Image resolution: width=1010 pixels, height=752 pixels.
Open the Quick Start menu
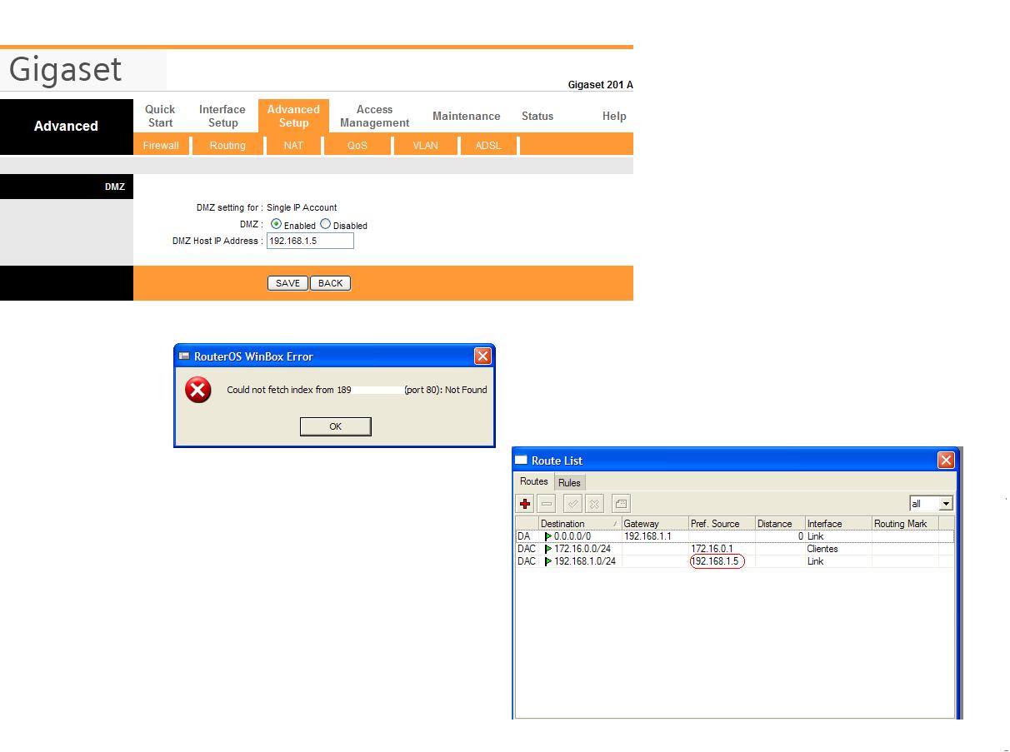pyautogui.click(x=160, y=116)
